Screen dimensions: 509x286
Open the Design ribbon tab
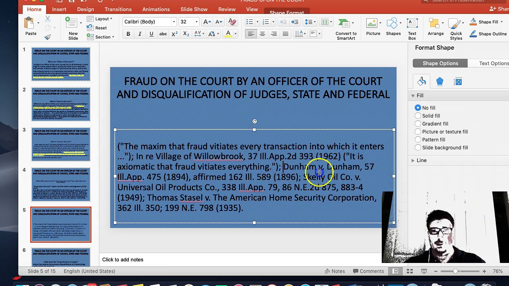85,9
